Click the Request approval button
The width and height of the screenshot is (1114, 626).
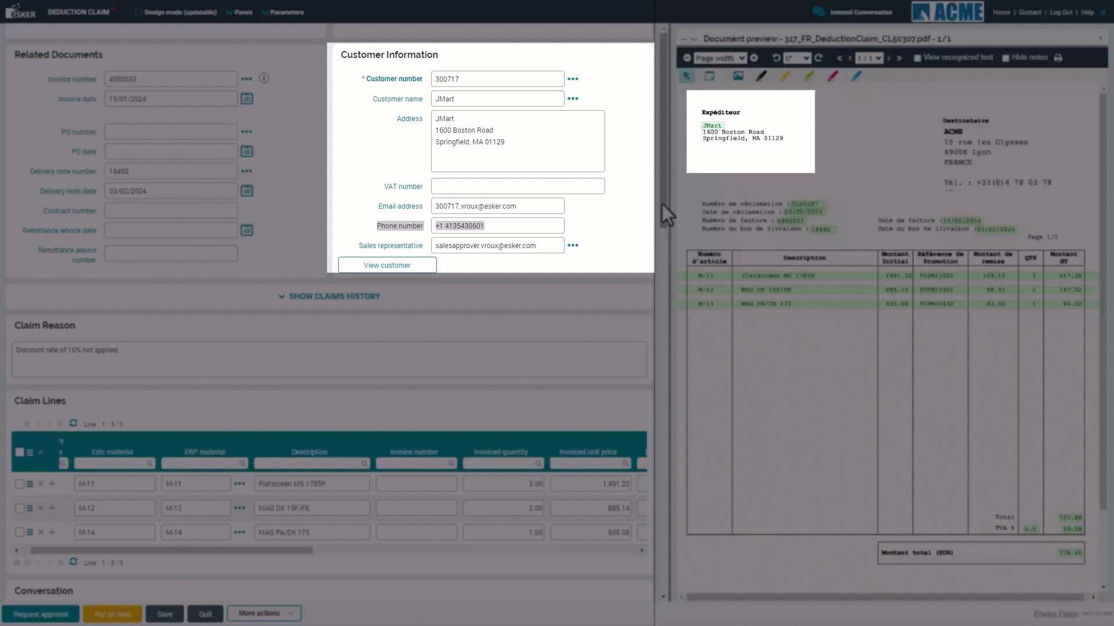point(40,613)
